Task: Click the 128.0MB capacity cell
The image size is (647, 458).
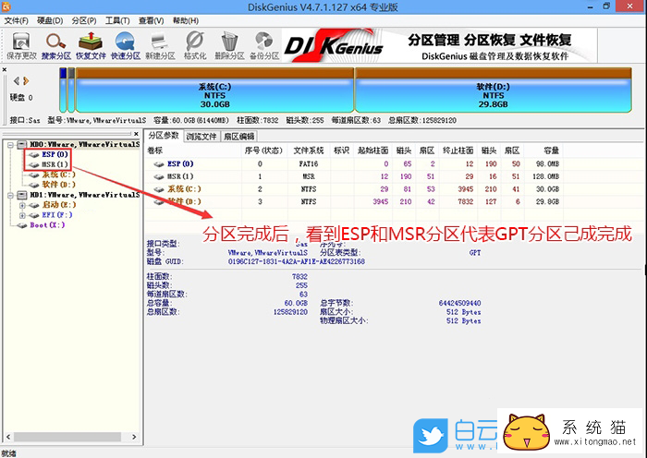Action: pos(545,176)
